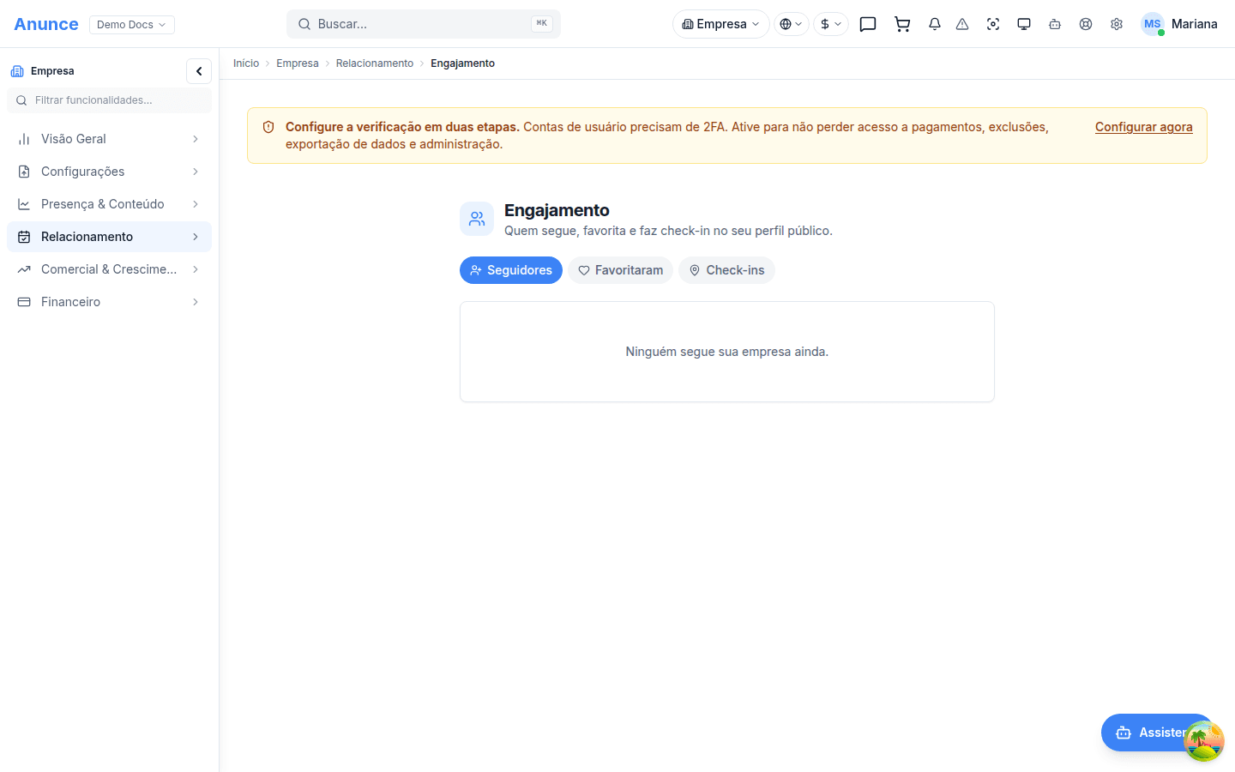Expand the Visão Geral section

point(109,139)
